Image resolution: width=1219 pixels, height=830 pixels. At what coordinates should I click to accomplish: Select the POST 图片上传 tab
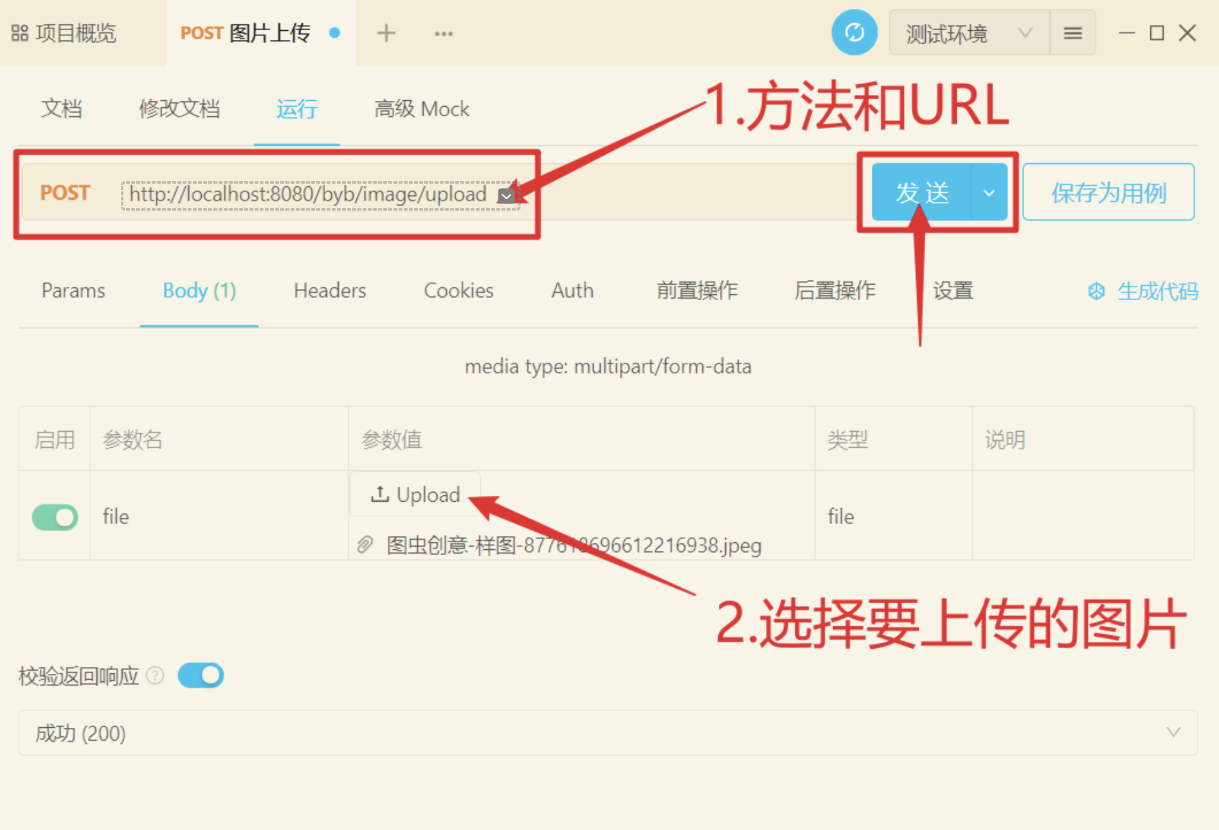coord(260,33)
